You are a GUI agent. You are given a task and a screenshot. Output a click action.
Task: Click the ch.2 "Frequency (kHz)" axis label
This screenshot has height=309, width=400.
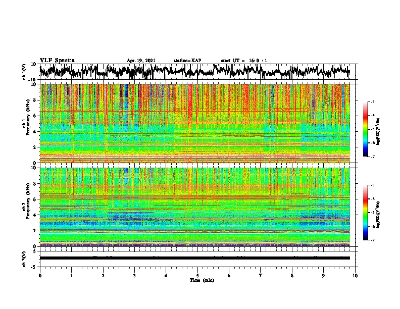[x=28, y=201]
